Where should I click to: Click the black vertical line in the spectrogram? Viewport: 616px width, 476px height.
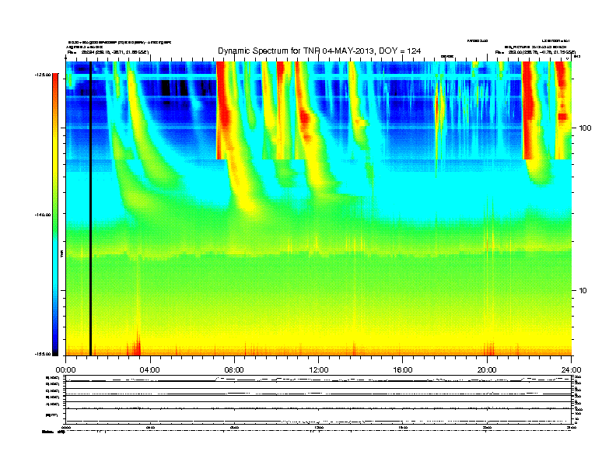click(x=90, y=208)
